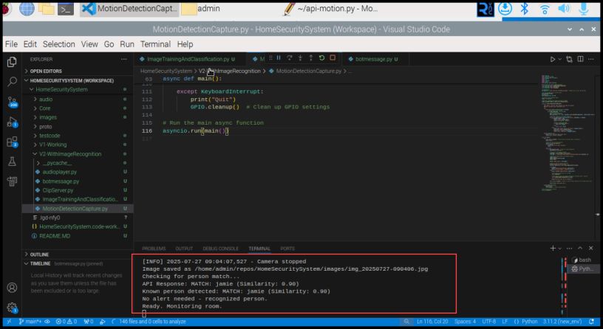
Task: Open HomeSecuritySystem.code-workspace file
Action: point(80,227)
